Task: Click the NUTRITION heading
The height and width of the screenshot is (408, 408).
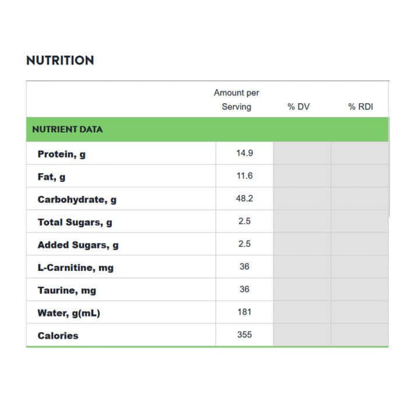Action: pyautogui.click(x=60, y=61)
